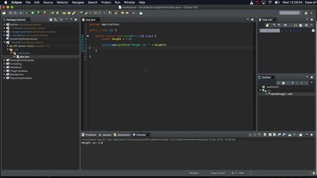This screenshot has width=317, height=178.
Task: Collapse the App class node in Outline
Action: [261, 90]
